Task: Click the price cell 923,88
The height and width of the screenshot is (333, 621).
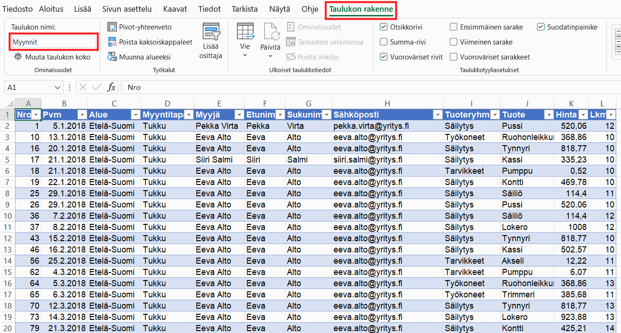Action: (571, 317)
